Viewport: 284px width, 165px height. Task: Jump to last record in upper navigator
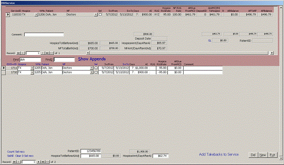(47, 53)
